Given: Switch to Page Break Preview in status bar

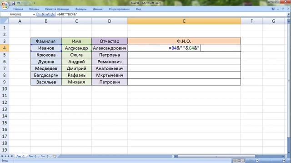Looking at the screenshot, I should tap(243, 161).
